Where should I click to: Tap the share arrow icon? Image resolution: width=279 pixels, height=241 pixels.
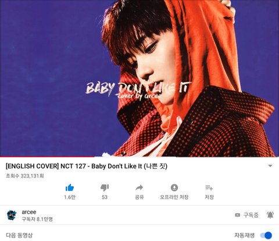click(x=139, y=187)
